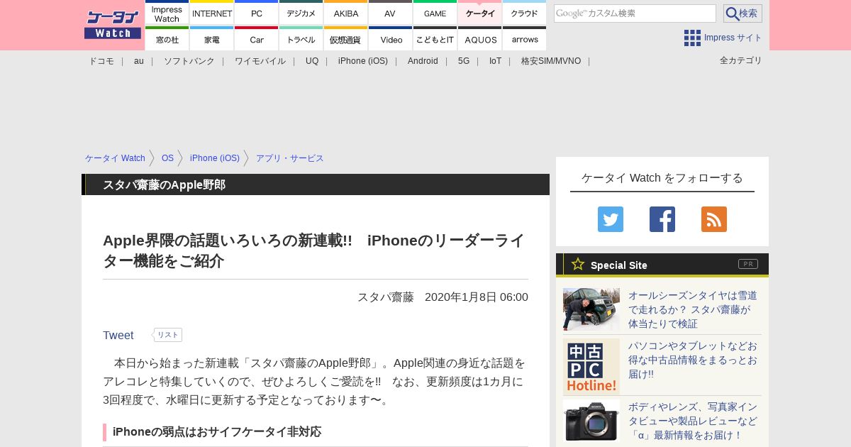Open the Impress Watch tab
The width and height of the screenshot is (851, 447).
pyautogui.click(x=167, y=13)
